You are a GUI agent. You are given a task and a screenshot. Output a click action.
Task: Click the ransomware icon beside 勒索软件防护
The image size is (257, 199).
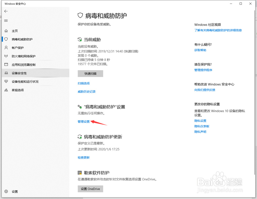80,173
